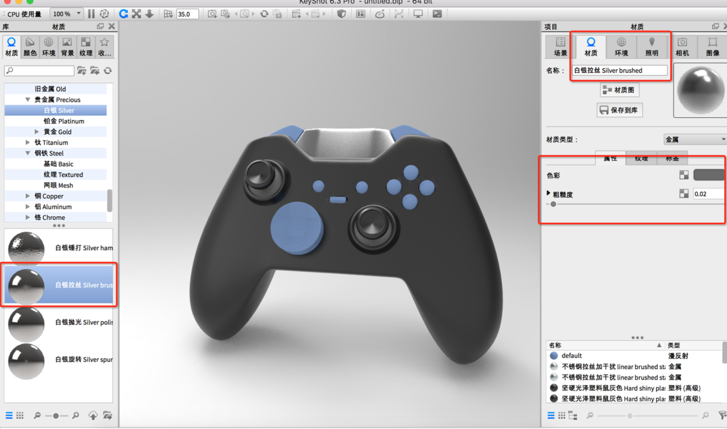
Task: Click the 粗糙度 texture checker icon
Action: point(684,193)
